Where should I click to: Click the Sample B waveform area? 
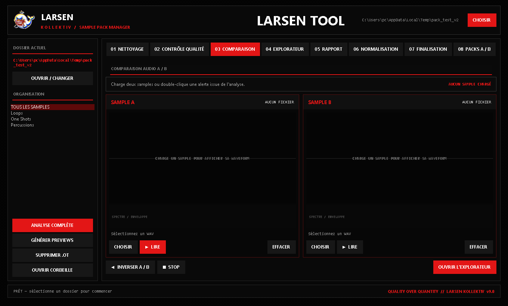point(400,158)
